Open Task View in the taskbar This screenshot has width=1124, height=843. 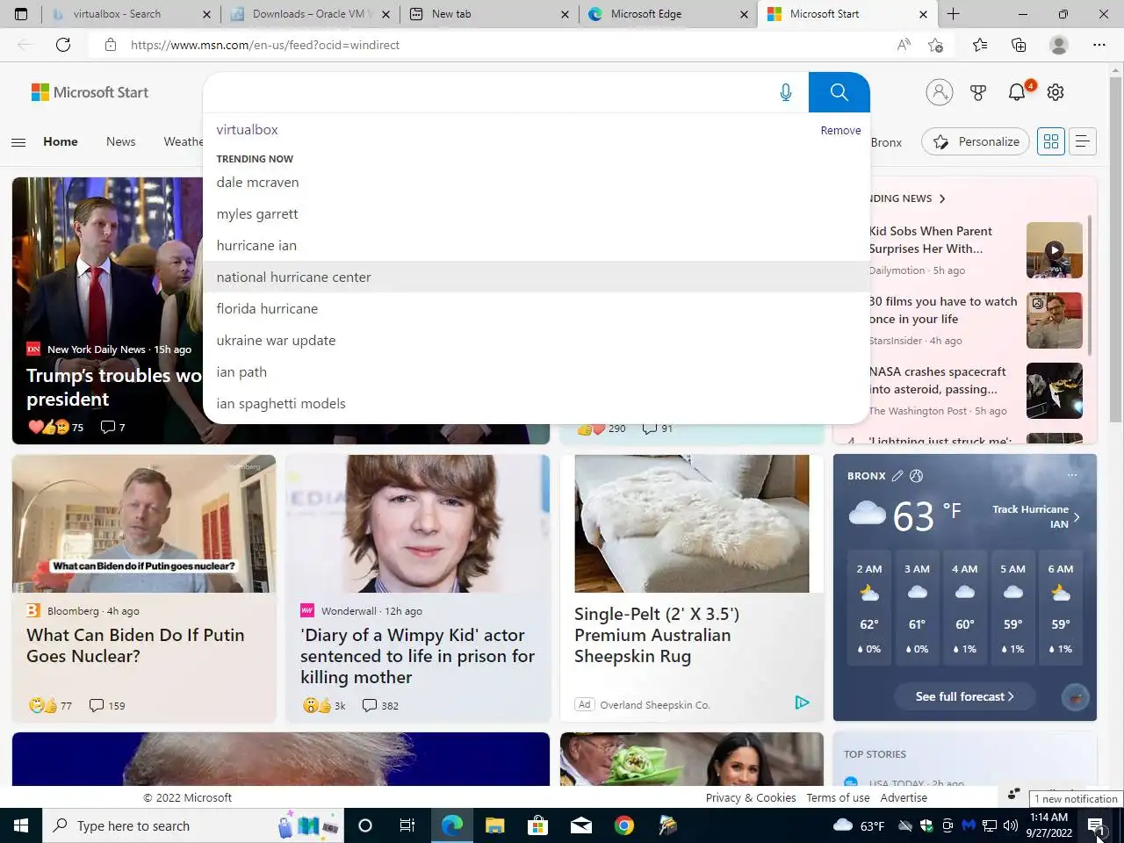pos(407,825)
